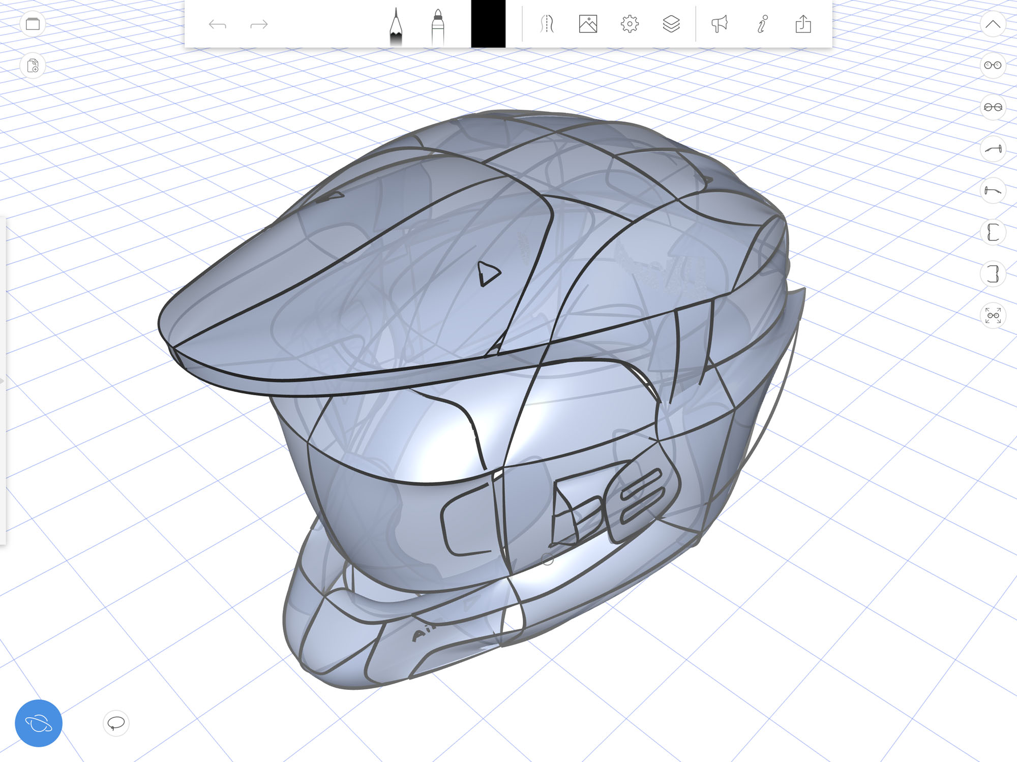Undo the last stroke
The width and height of the screenshot is (1017, 762).
[x=217, y=24]
